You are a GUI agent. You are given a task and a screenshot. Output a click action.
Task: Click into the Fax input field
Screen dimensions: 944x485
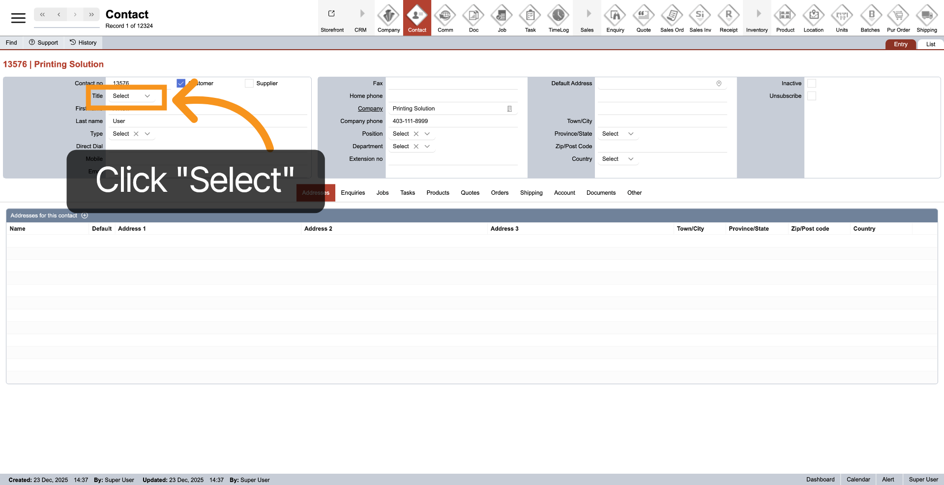point(452,84)
